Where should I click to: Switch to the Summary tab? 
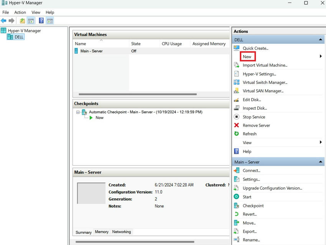[x=83, y=232]
